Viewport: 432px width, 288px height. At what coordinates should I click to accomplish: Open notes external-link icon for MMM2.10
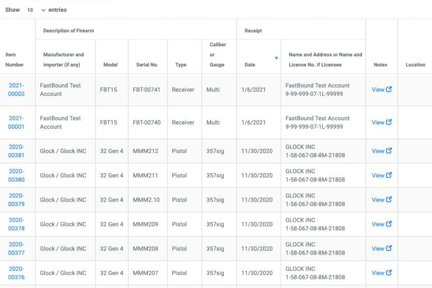[389, 199]
